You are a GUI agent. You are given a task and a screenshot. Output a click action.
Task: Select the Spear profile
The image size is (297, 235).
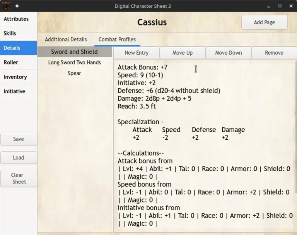(74, 73)
